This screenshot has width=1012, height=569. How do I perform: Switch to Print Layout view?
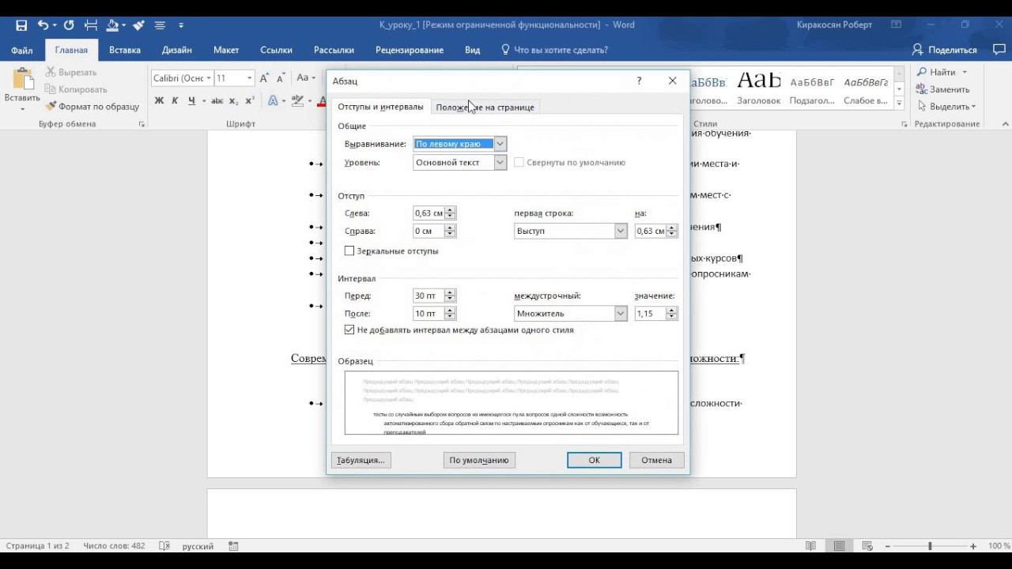click(839, 546)
